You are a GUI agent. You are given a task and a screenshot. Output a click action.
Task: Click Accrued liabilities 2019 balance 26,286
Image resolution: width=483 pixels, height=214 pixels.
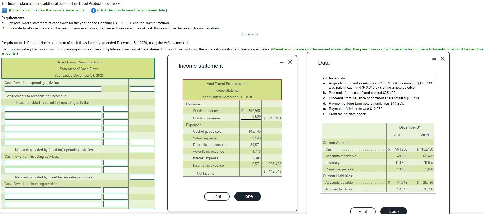point(428,189)
